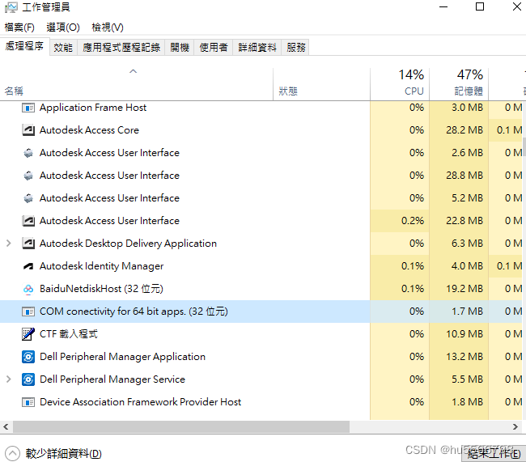Viewport: 526px width, 462px height.
Task: Click the horizontal scrollbar thumb
Action: coord(181,427)
